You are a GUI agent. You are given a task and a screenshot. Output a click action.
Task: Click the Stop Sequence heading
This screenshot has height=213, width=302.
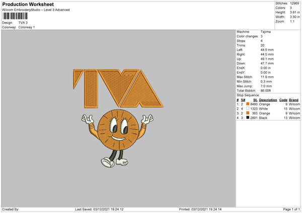248,95
